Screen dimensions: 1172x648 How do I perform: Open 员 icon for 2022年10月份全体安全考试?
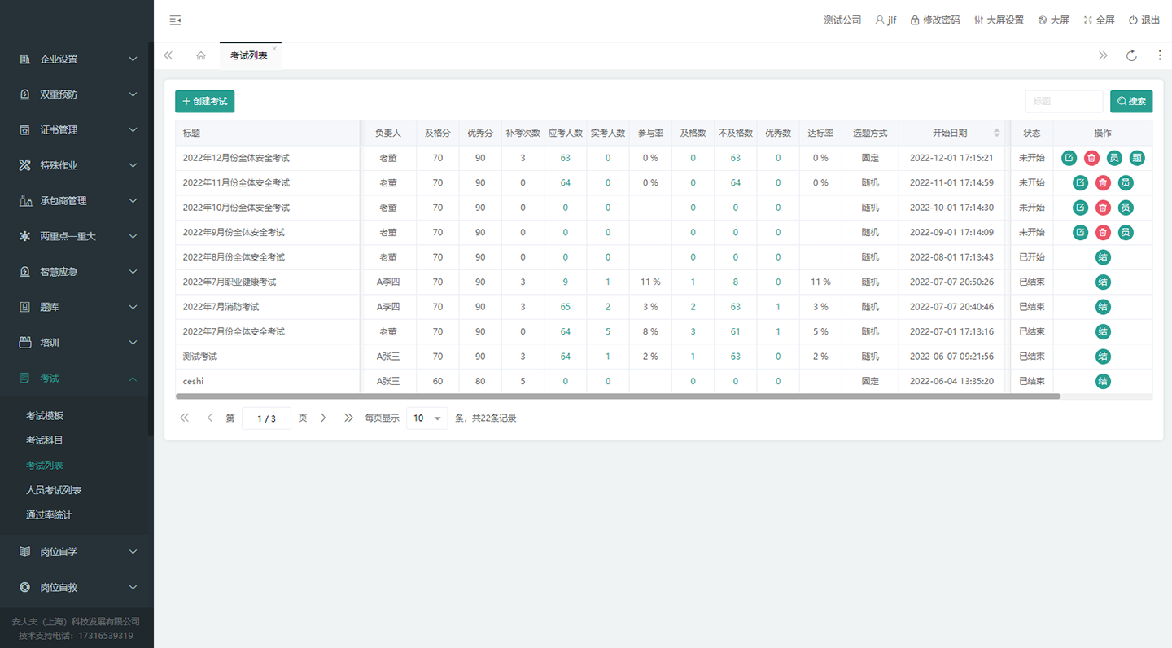[x=1126, y=208]
